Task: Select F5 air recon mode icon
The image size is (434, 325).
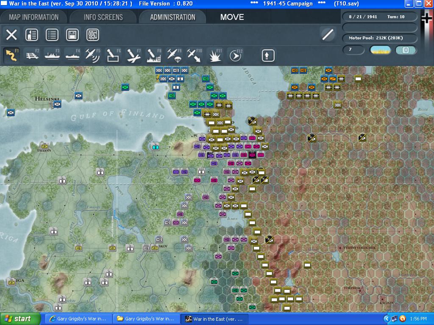Action: click(x=93, y=55)
